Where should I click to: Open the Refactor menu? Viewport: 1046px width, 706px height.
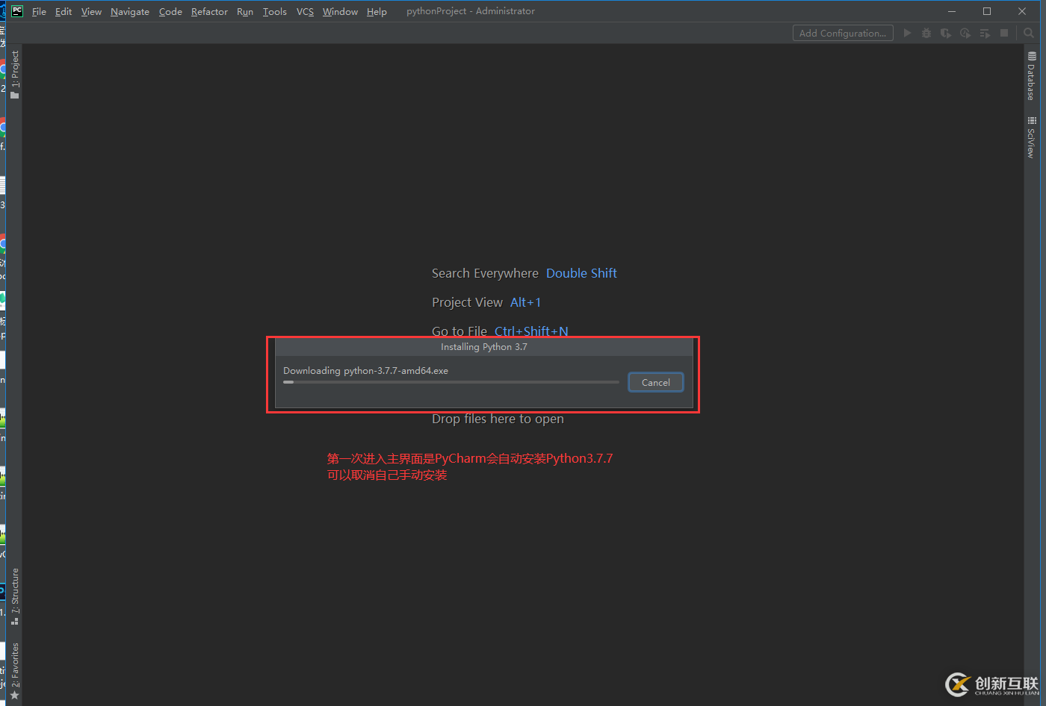pos(209,11)
